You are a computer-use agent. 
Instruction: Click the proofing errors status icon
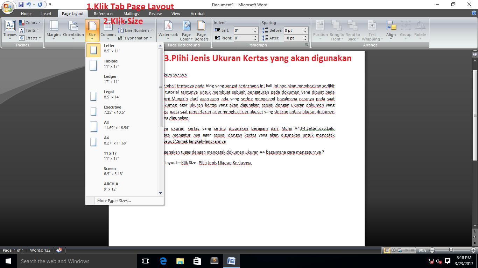pyautogui.click(x=59, y=250)
